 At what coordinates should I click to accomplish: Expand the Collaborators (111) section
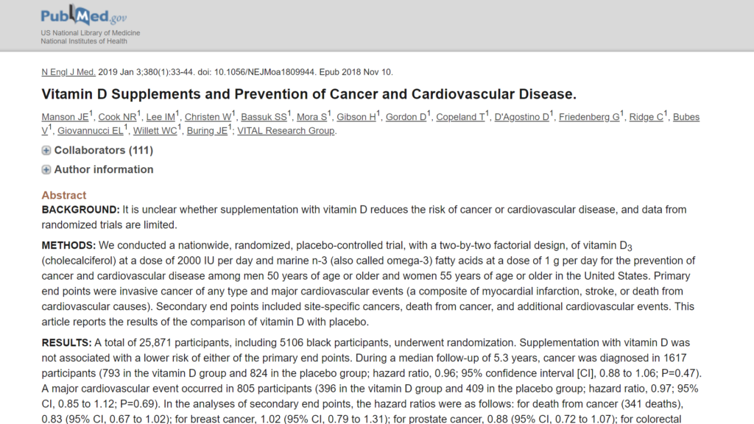pyautogui.click(x=103, y=150)
